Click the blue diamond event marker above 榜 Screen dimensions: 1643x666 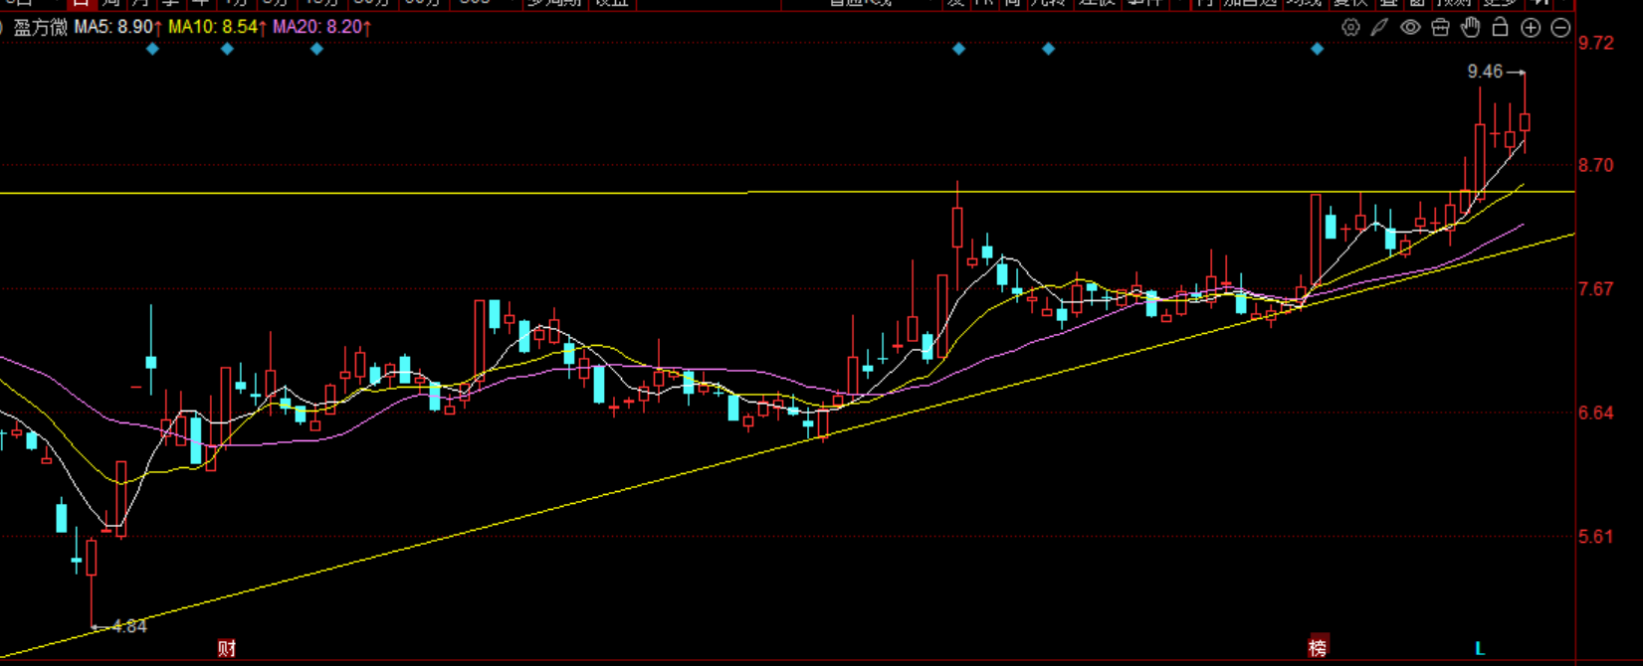point(1317,49)
